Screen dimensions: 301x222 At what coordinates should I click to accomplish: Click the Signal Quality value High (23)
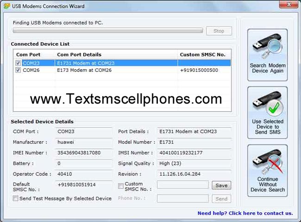pos(194,163)
